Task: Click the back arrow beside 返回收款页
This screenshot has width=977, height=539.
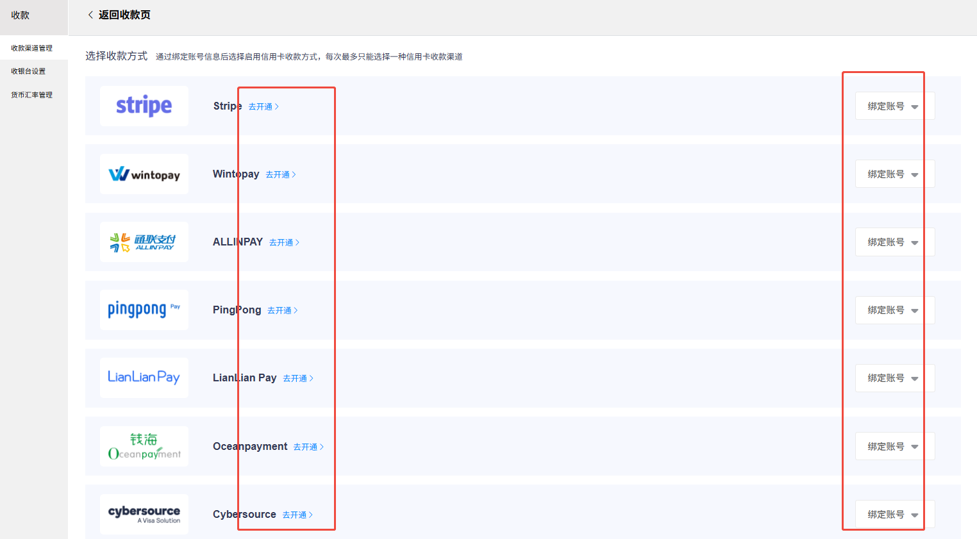Action: tap(90, 15)
